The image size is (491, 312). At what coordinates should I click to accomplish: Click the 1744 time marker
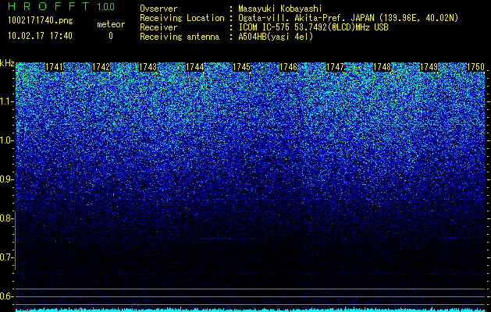[195, 67]
